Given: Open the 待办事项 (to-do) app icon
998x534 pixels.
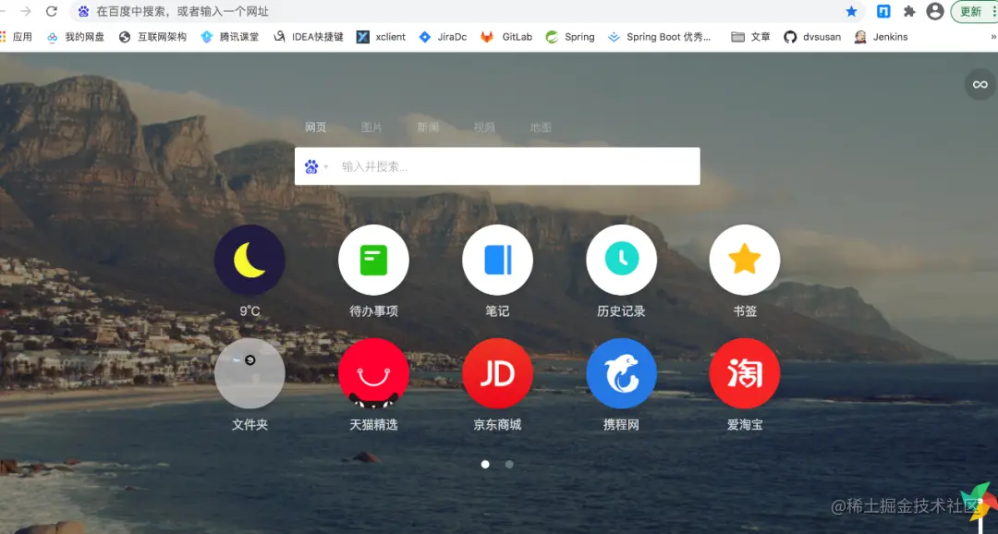Looking at the screenshot, I should coord(373,260).
